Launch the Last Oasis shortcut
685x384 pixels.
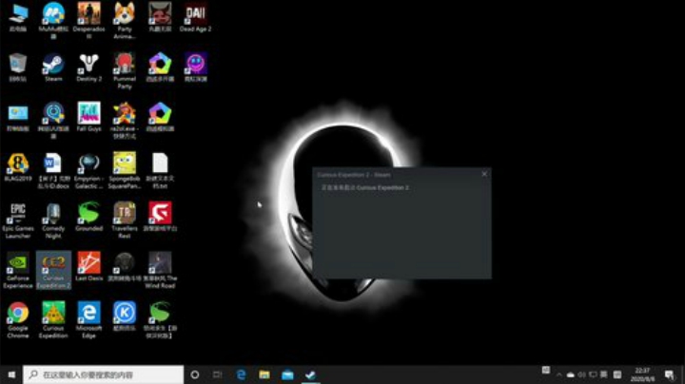tap(88, 267)
